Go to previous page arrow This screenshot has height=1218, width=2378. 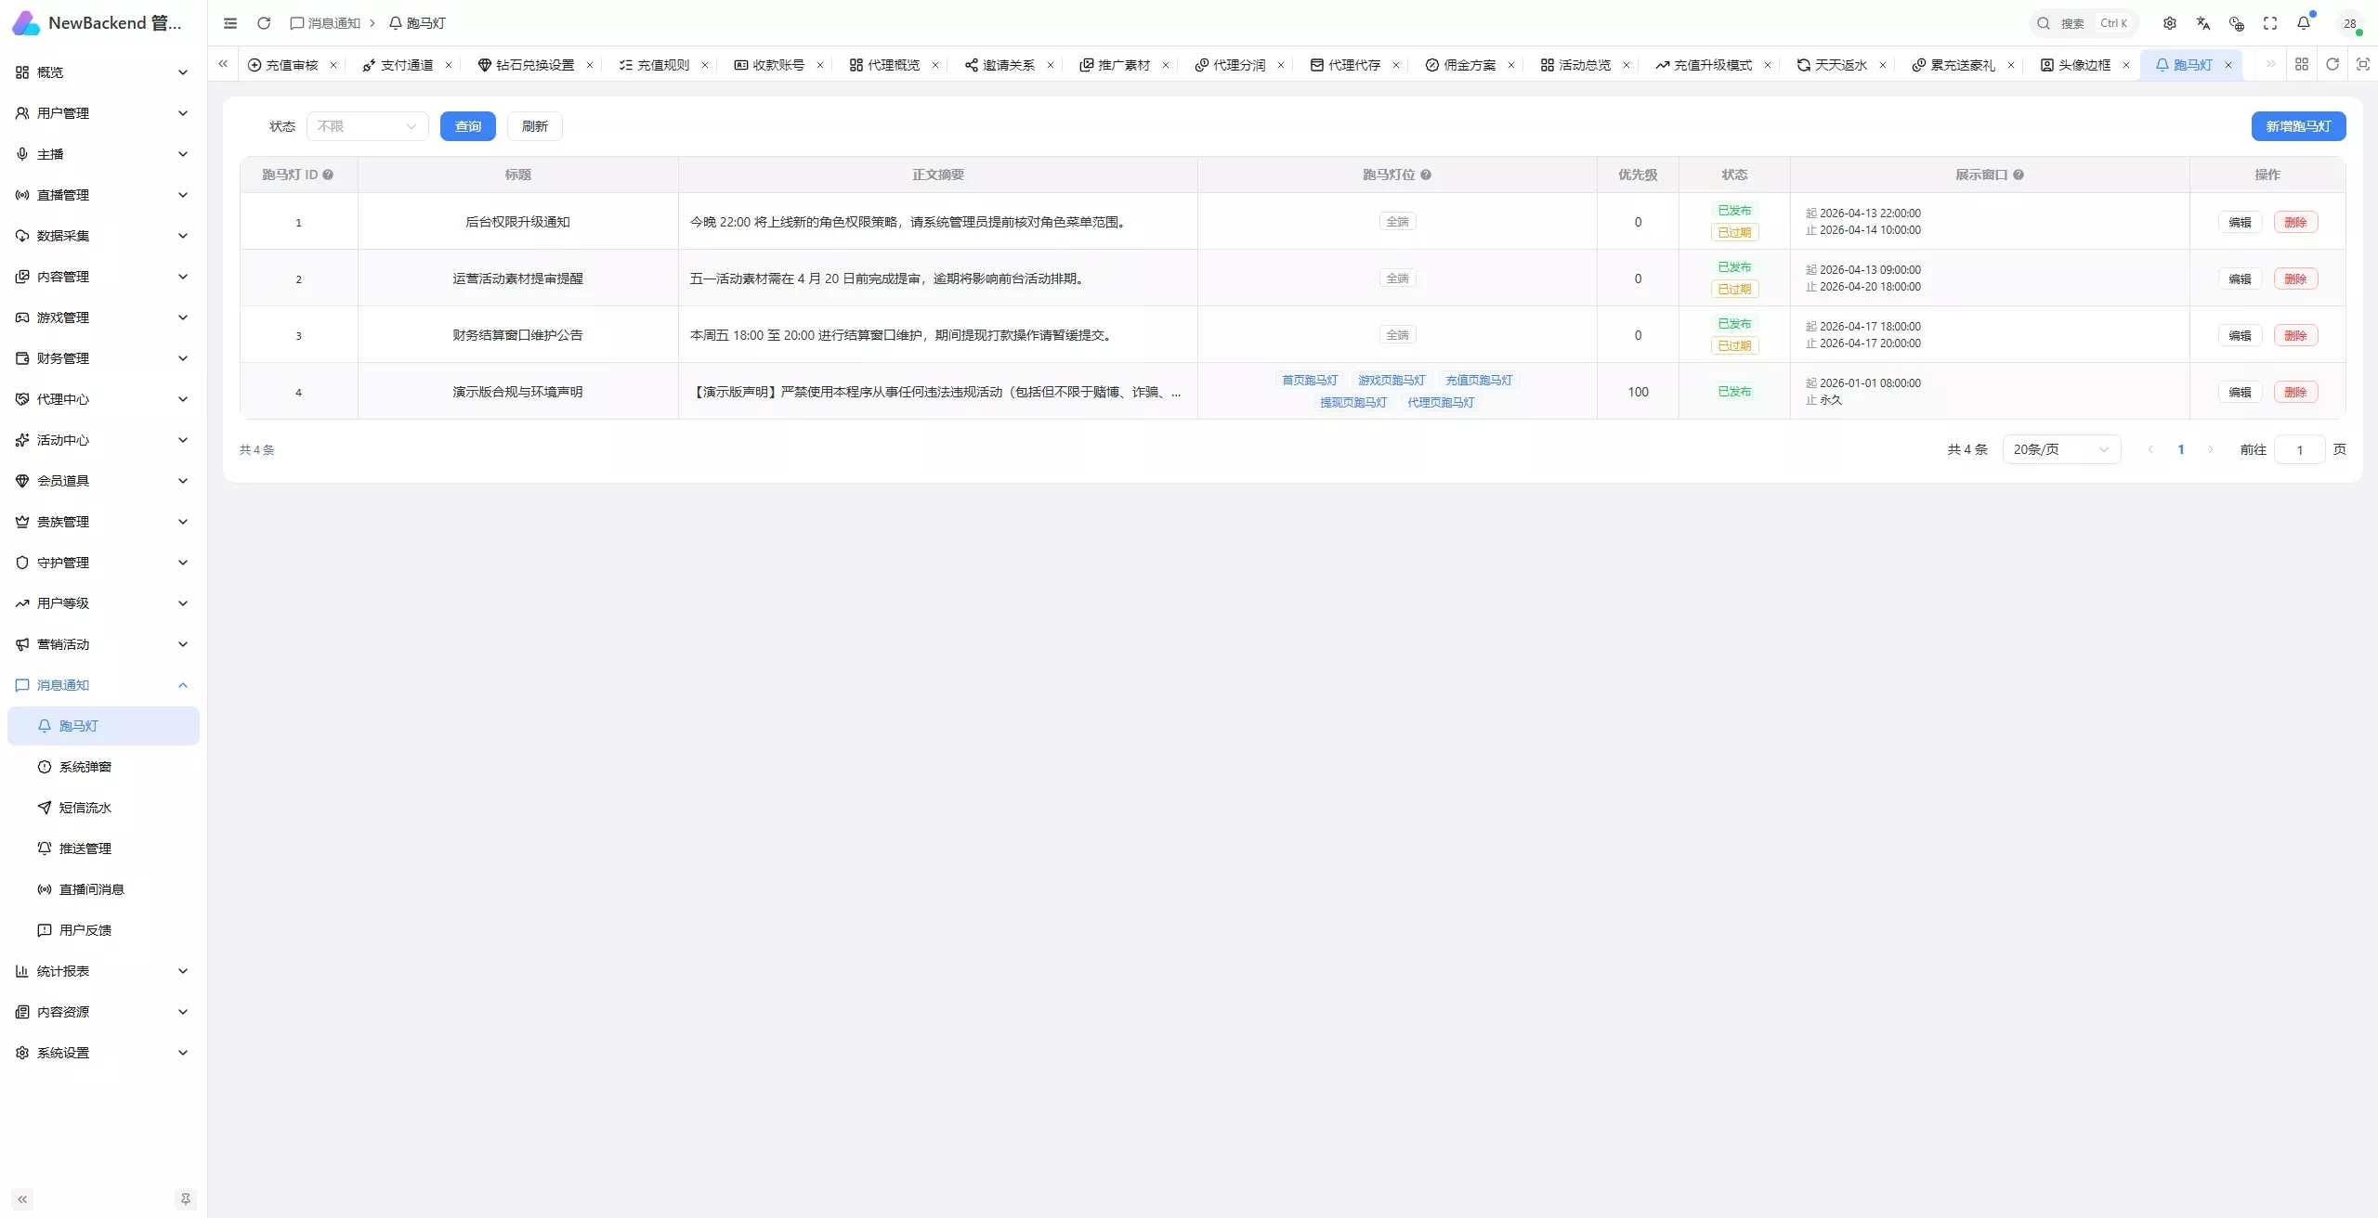tap(2150, 449)
